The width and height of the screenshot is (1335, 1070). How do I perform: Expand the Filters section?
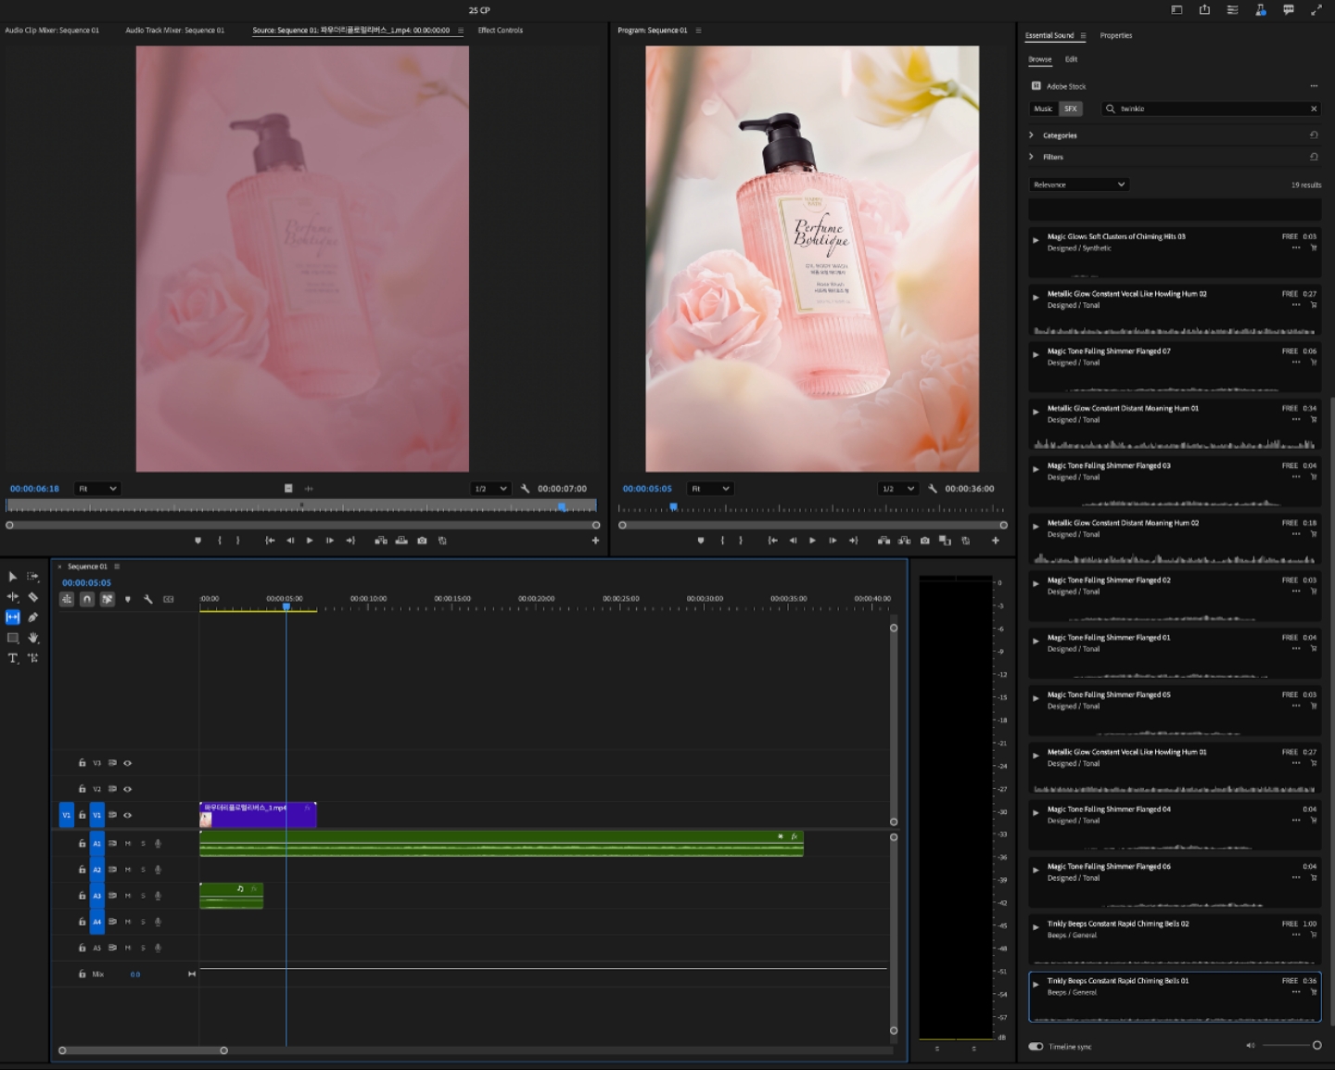1031,157
